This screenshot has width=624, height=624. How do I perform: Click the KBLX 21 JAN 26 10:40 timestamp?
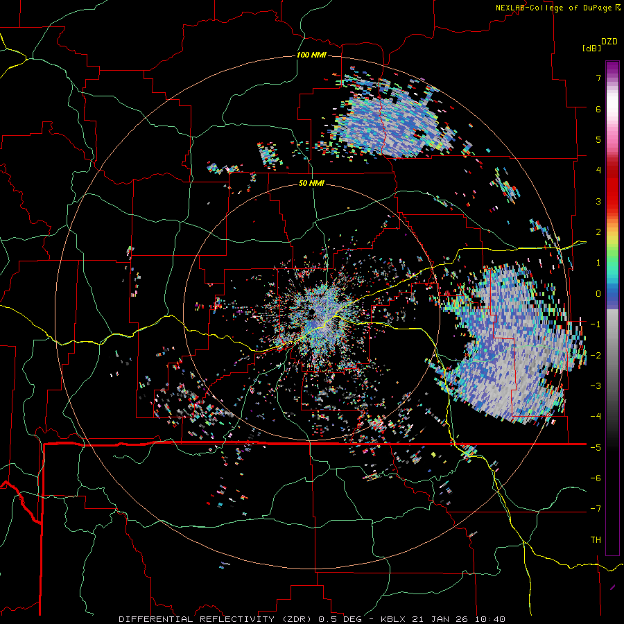443,619
